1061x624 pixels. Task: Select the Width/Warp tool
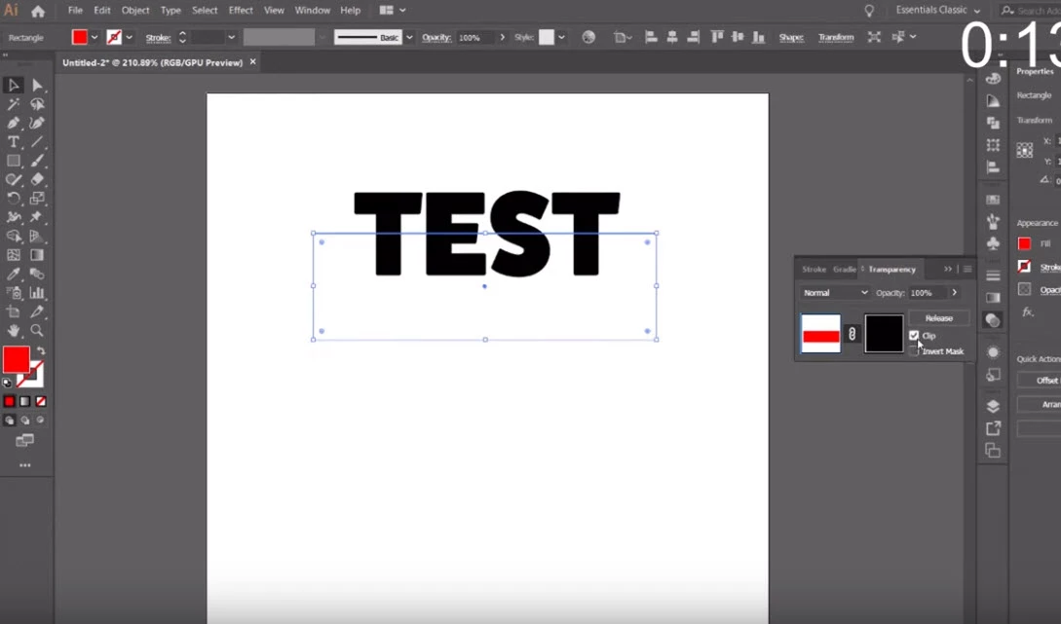(x=13, y=218)
